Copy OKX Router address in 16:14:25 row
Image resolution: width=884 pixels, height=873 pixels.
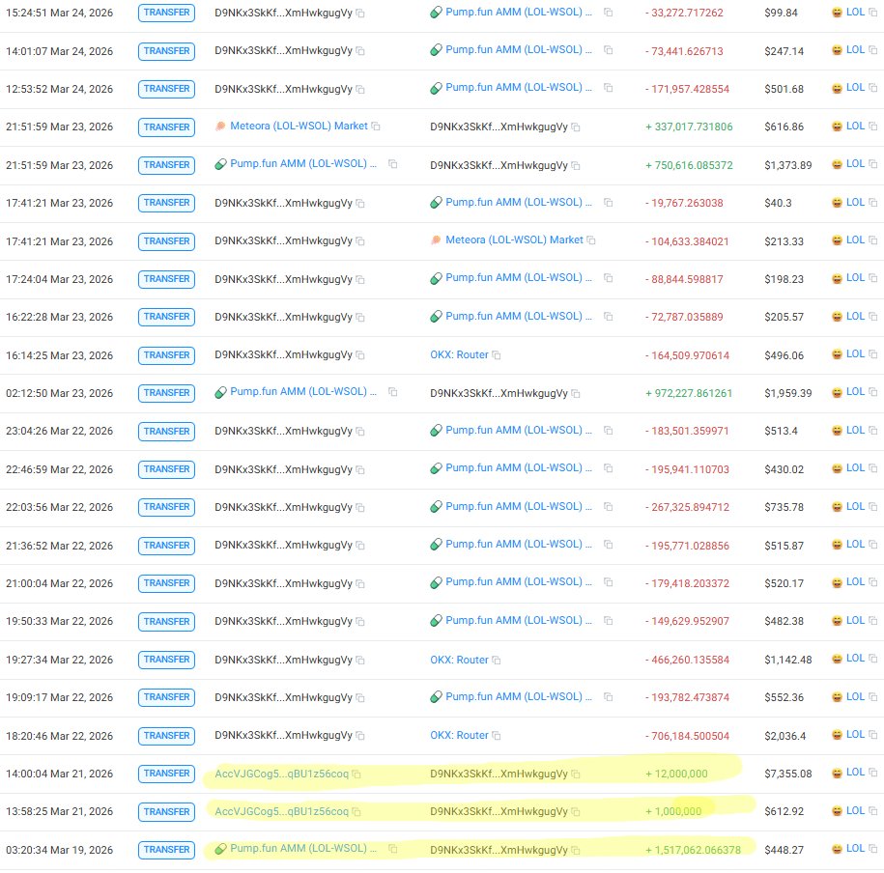click(497, 355)
